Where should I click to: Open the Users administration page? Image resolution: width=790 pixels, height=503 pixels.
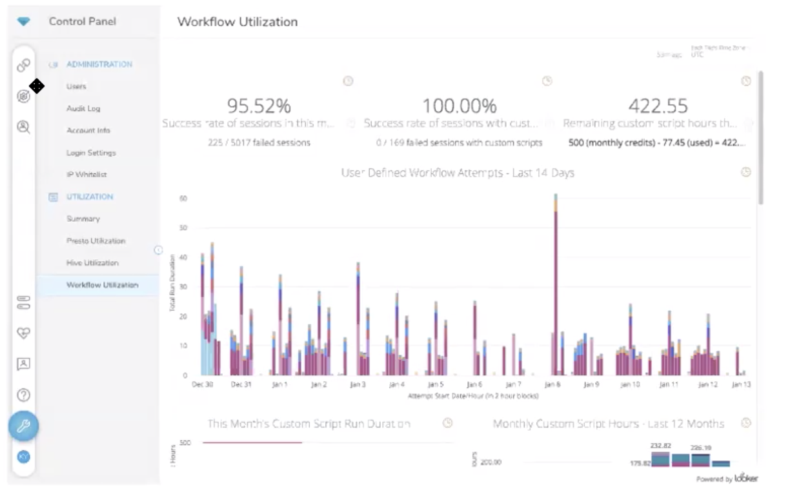tap(76, 86)
